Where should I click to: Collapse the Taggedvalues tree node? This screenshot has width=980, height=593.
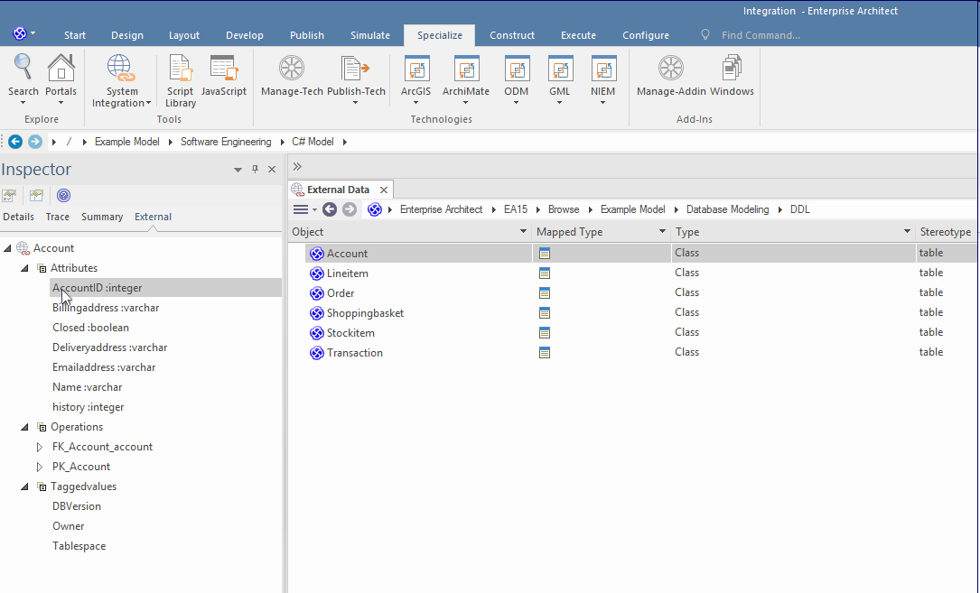(25, 486)
